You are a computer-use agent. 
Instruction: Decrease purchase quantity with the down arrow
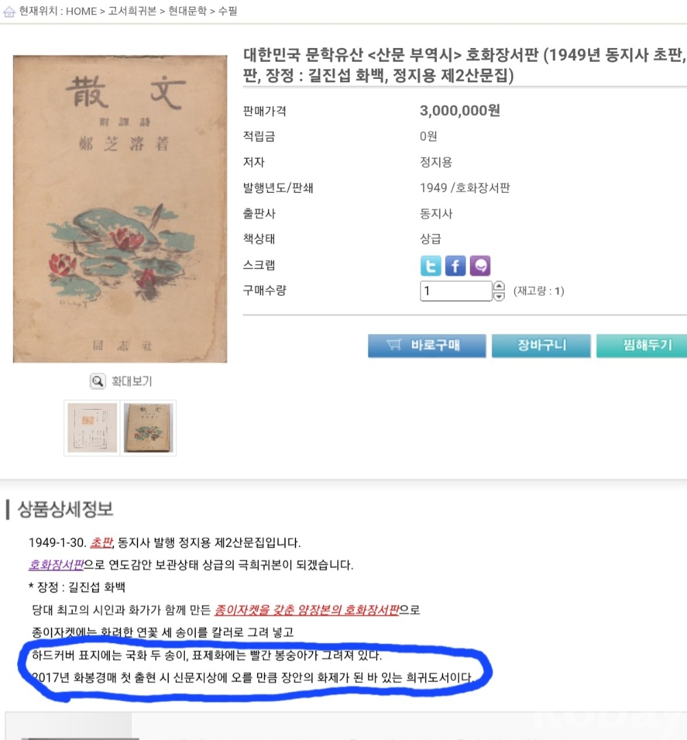coord(499,296)
